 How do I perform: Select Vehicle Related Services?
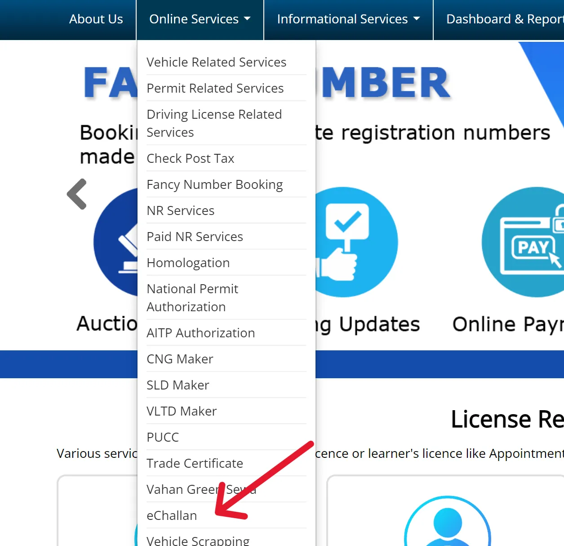click(x=216, y=62)
